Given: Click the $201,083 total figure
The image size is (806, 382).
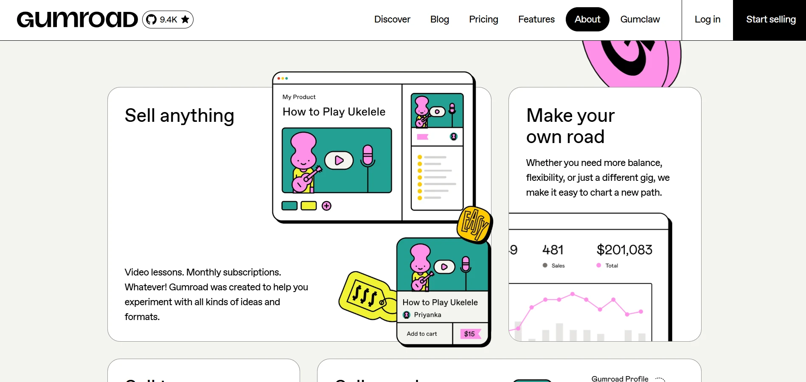Looking at the screenshot, I should point(624,250).
